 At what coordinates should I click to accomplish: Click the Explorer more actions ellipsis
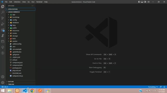32,6
